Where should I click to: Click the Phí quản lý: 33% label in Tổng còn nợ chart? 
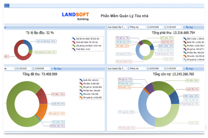(x=125, y=112)
